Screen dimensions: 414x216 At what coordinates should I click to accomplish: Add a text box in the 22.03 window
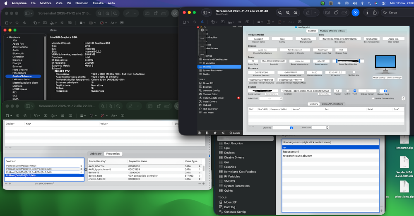pyautogui.click(x=46, y=116)
